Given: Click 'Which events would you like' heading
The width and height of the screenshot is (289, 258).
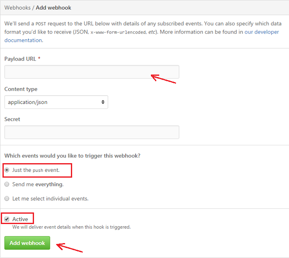Looking at the screenshot, I should click(x=72, y=156).
